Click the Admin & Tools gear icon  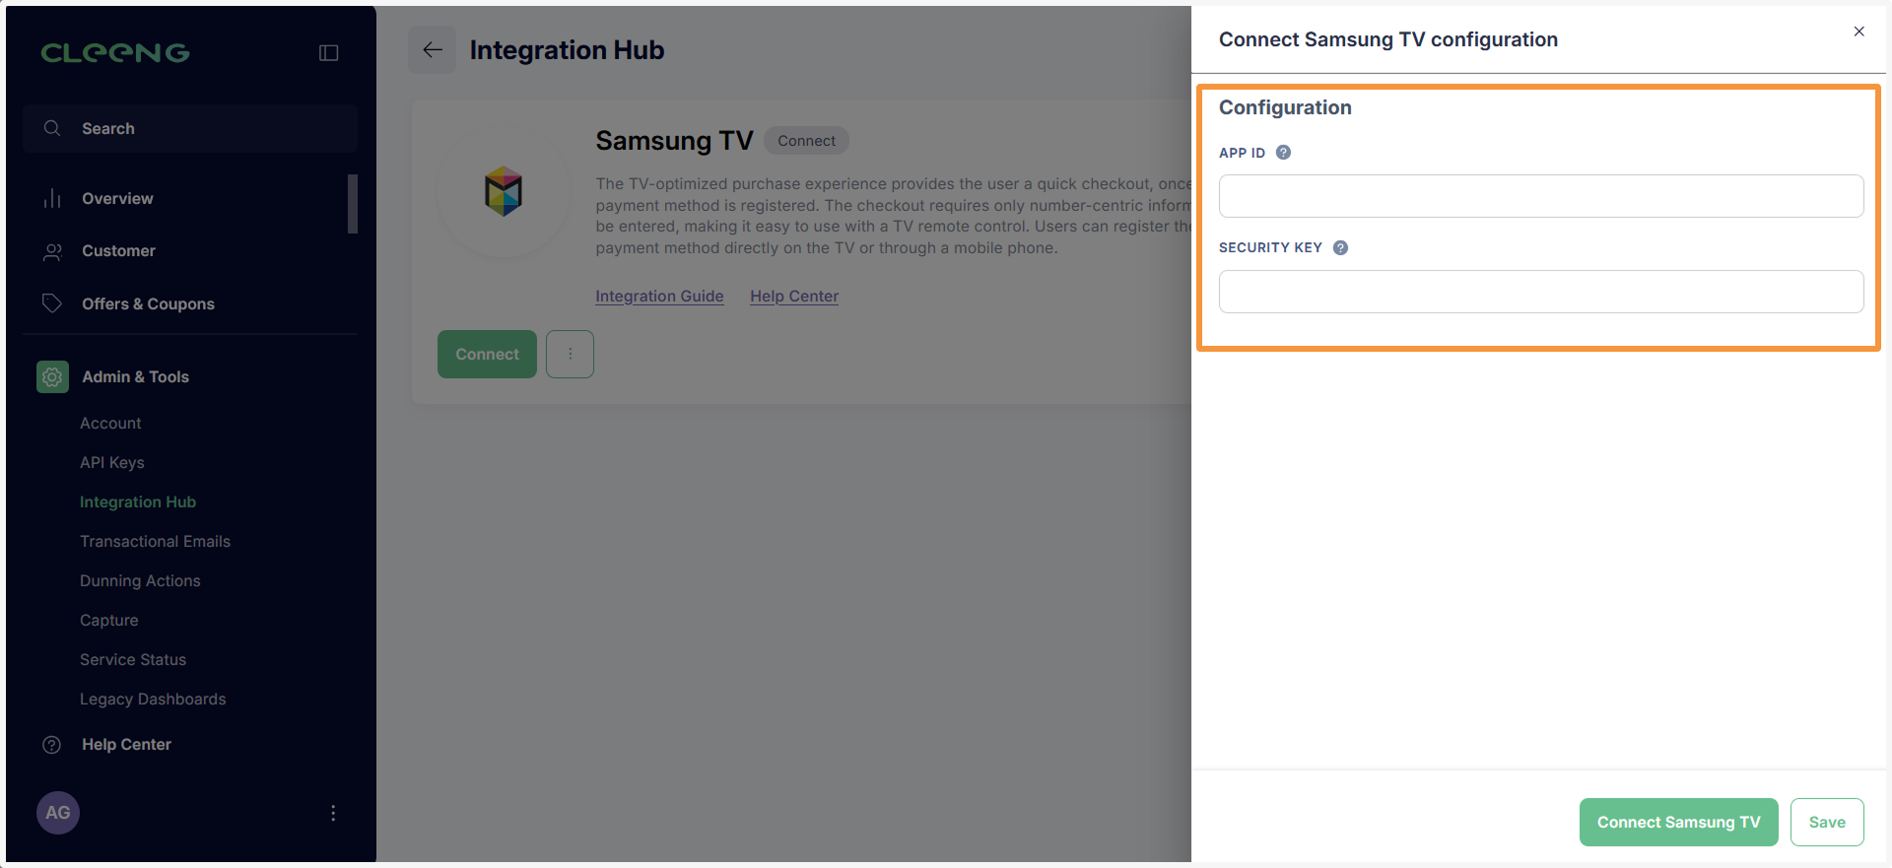52,376
